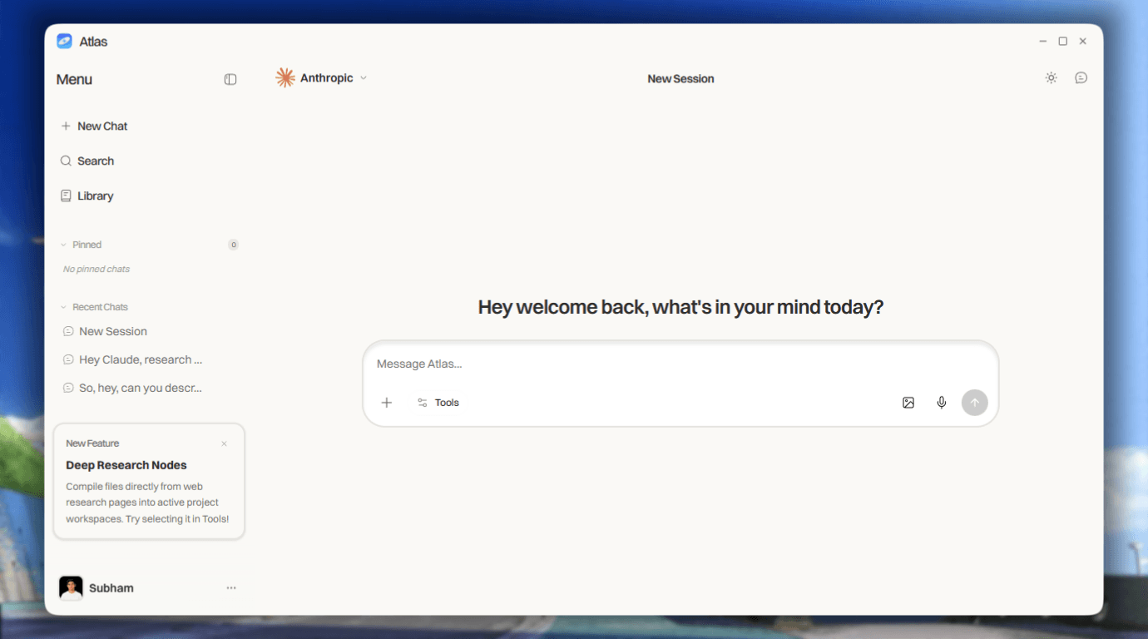The height and width of the screenshot is (639, 1148).
Task: Start a New Chat from sidebar
Action: click(x=94, y=126)
